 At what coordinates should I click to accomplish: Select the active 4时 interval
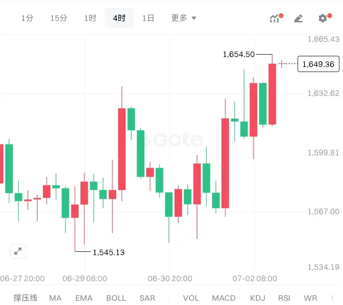(x=119, y=18)
